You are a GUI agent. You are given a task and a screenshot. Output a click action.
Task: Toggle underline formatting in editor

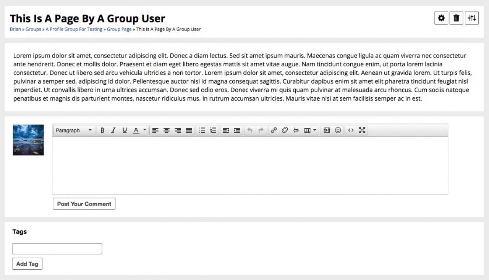(125, 130)
